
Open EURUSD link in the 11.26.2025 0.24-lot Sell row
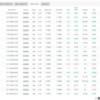point(26,43)
